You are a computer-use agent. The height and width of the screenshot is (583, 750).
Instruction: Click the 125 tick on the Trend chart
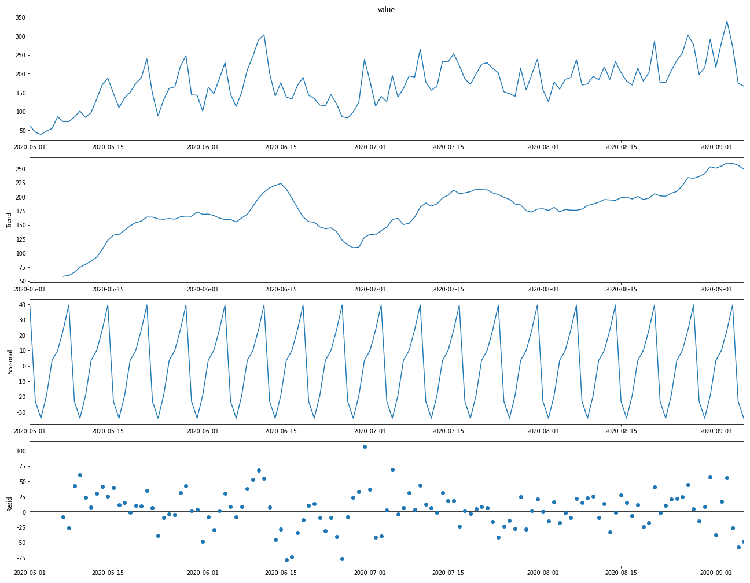coord(20,239)
